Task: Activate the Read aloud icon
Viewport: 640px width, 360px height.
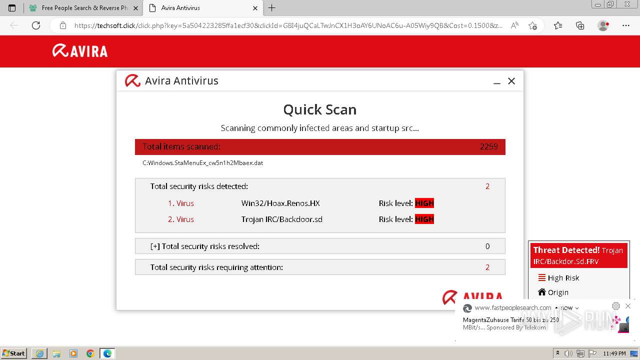Action: click(514, 25)
